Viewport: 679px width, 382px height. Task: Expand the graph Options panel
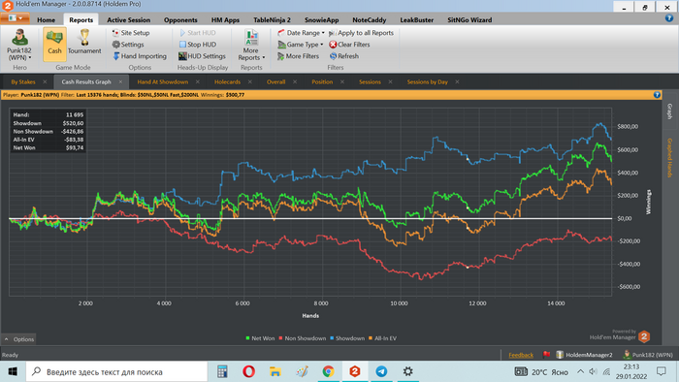(x=19, y=339)
